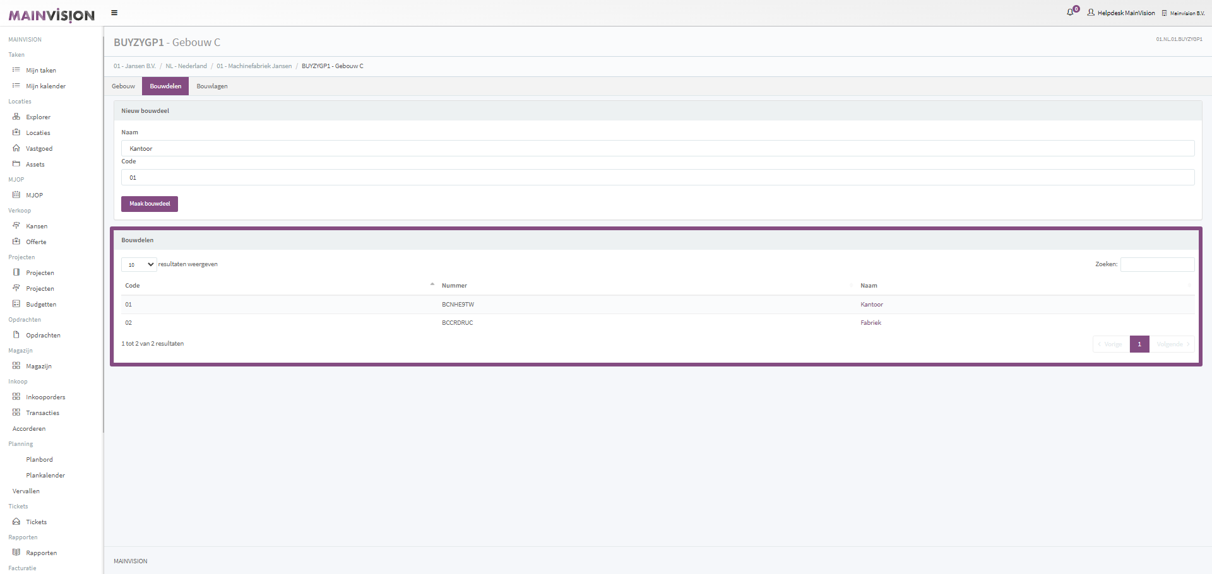Viewport: 1212px width, 574px height.
Task: Click the Assets folder icon
Action: [16, 164]
